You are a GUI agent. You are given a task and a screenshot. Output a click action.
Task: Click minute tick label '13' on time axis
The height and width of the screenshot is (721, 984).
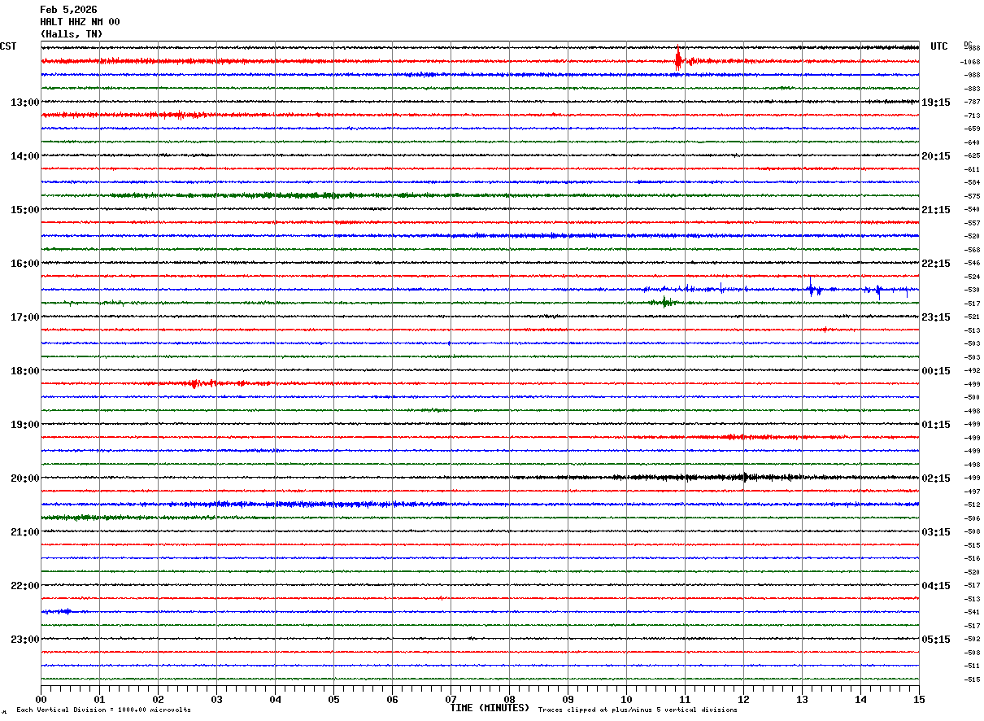(802, 699)
